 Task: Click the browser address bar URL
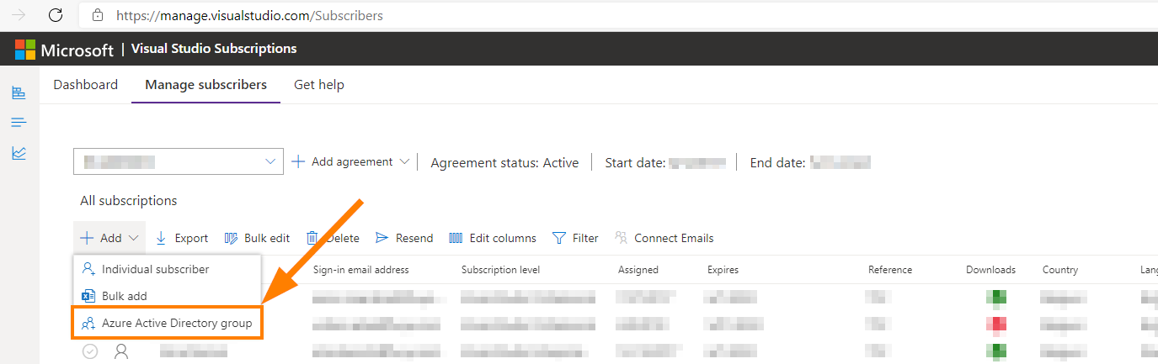(249, 15)
